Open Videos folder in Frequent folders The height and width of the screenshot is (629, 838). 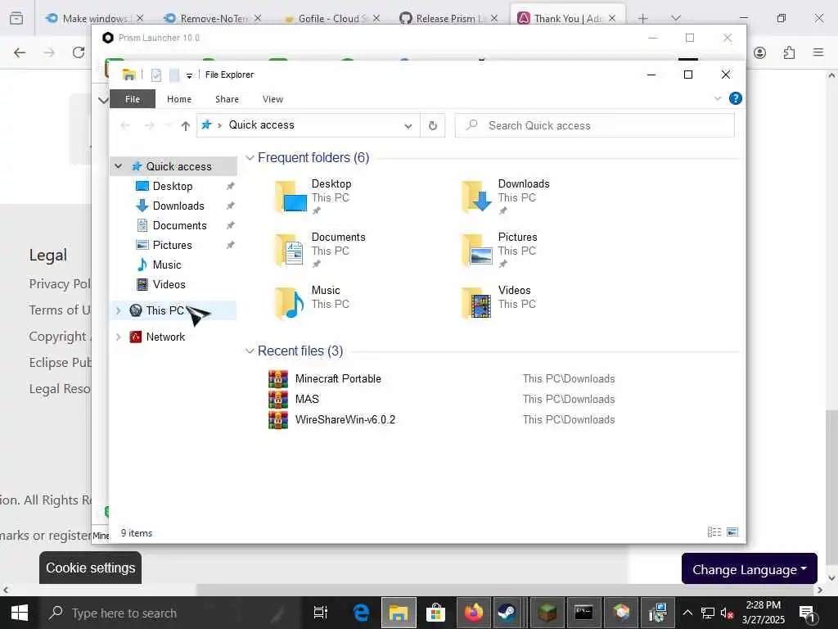498,303
